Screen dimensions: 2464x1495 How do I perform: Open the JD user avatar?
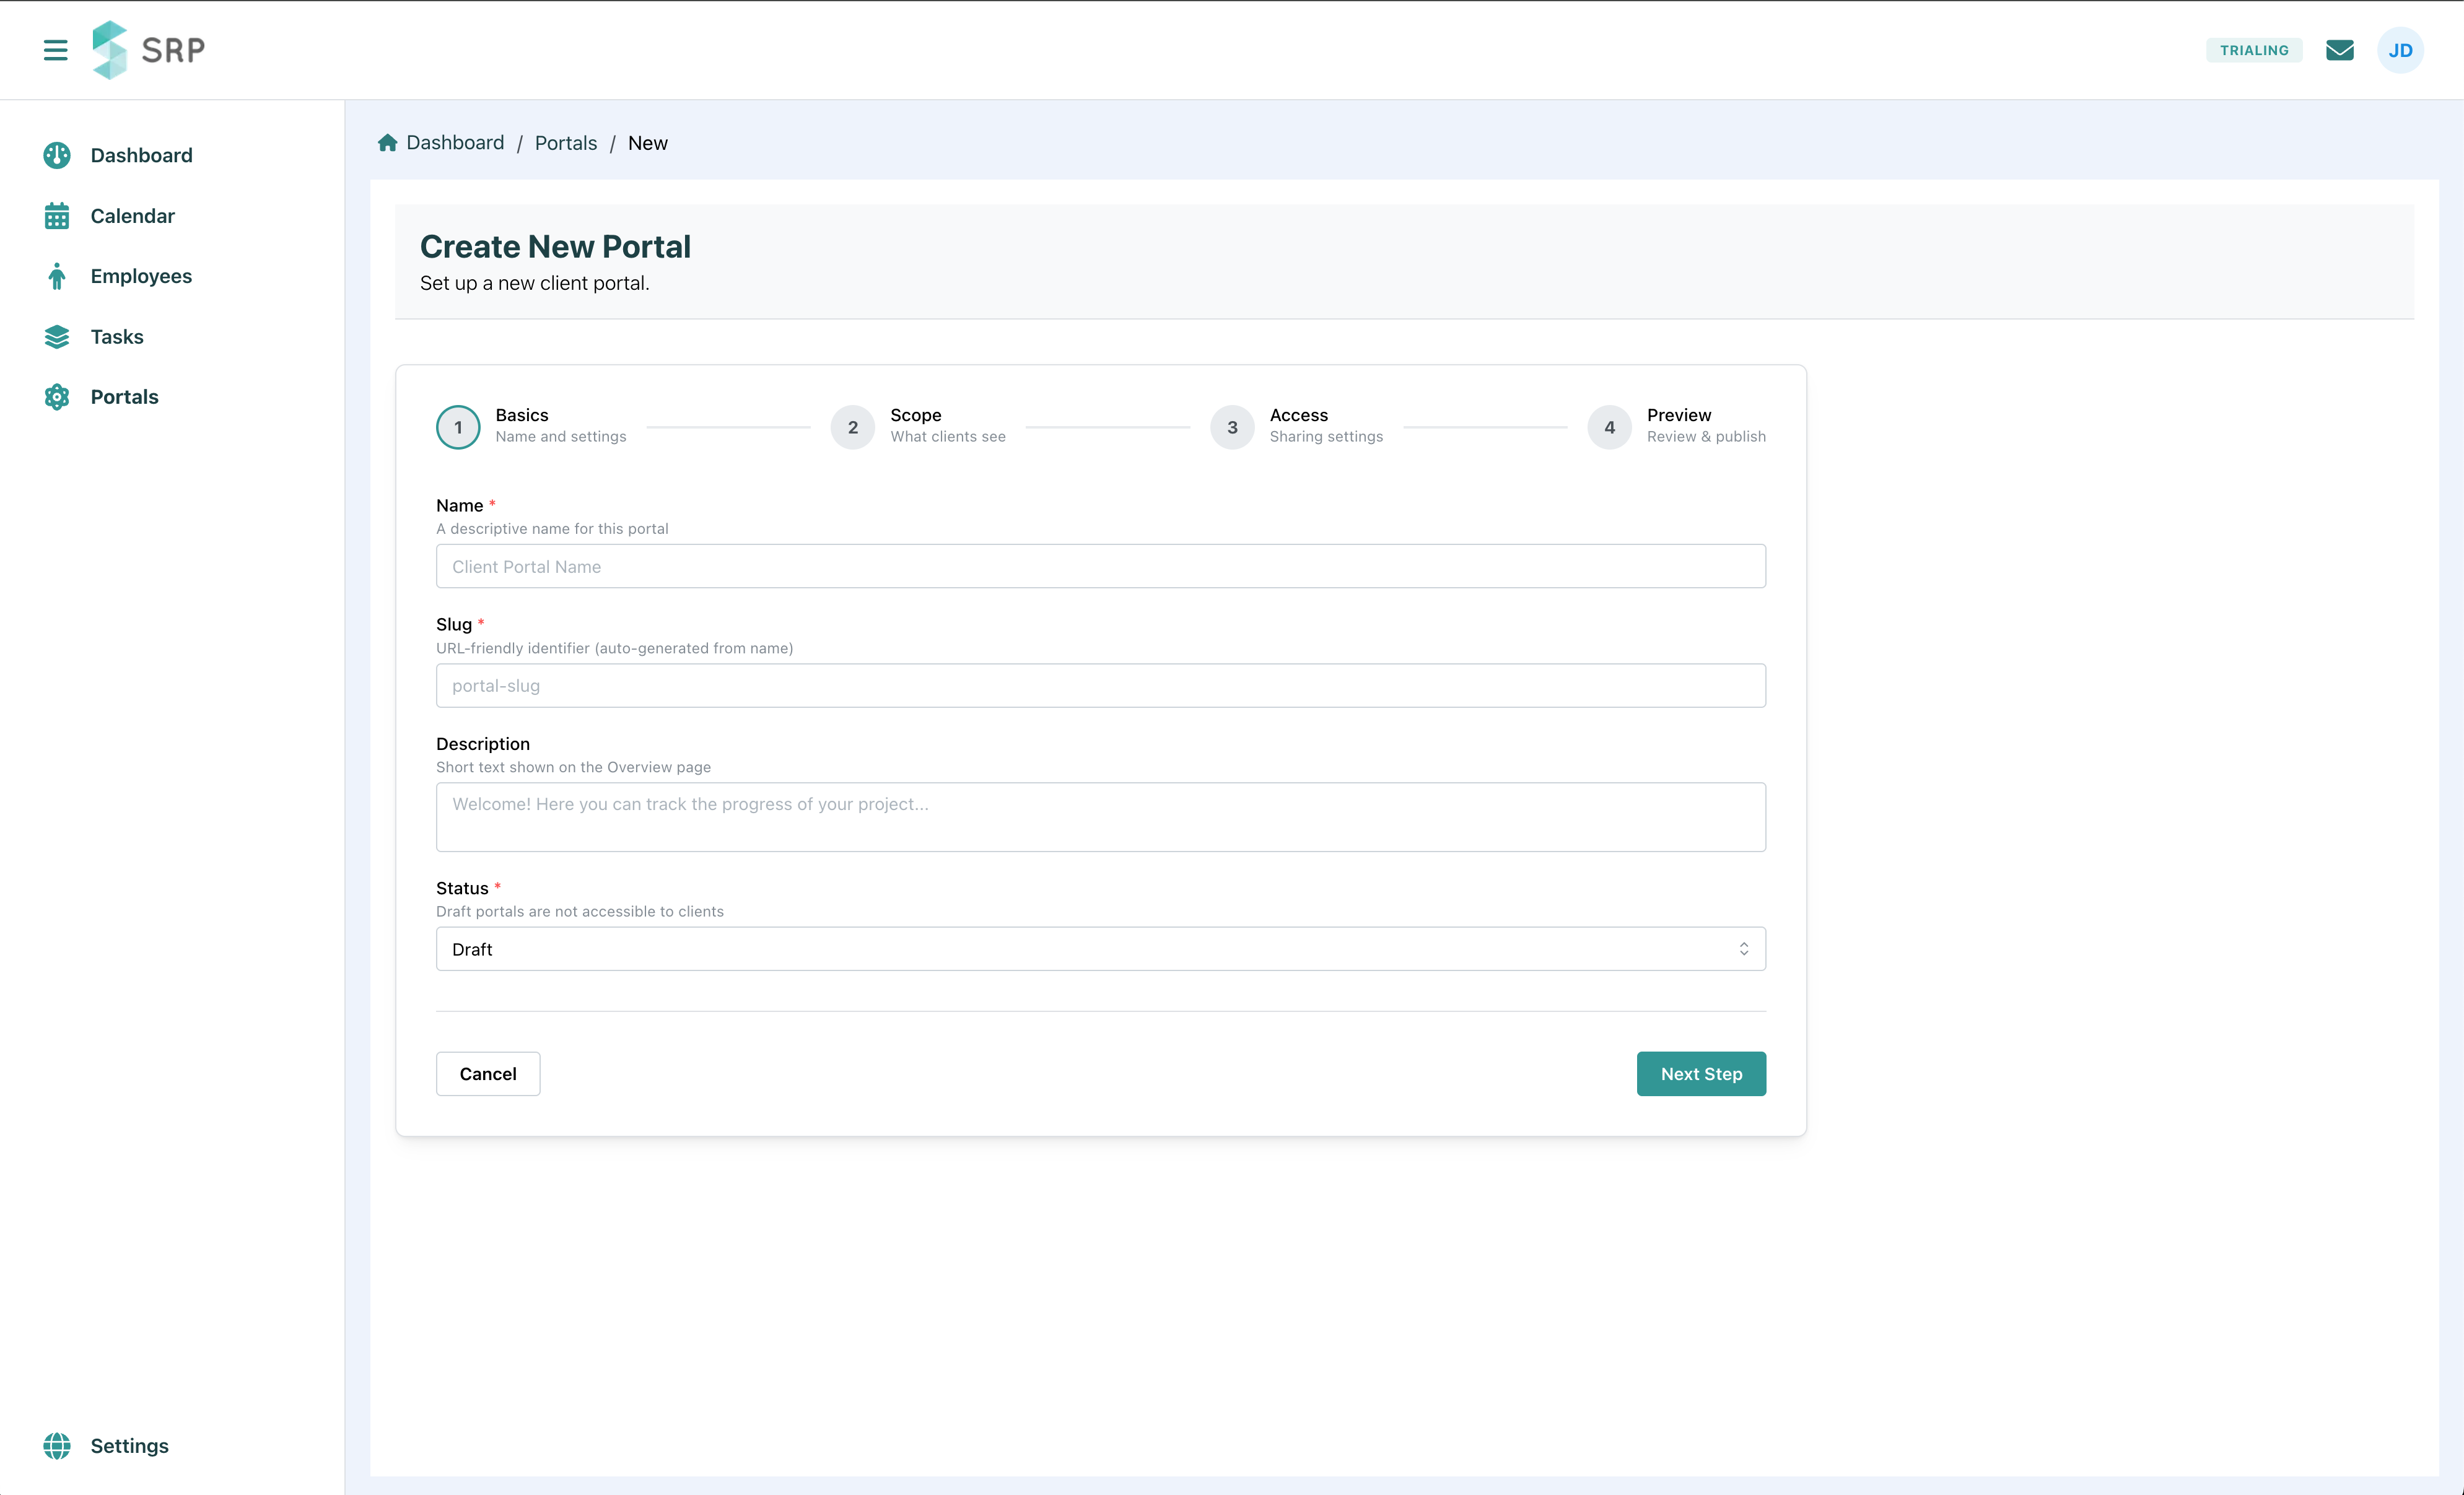(x=2400, y=50)
